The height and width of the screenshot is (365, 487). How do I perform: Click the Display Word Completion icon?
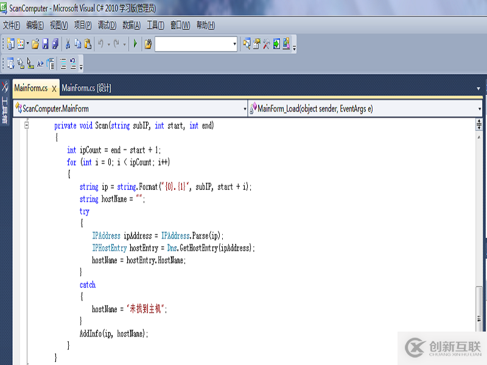click(40, 64)
